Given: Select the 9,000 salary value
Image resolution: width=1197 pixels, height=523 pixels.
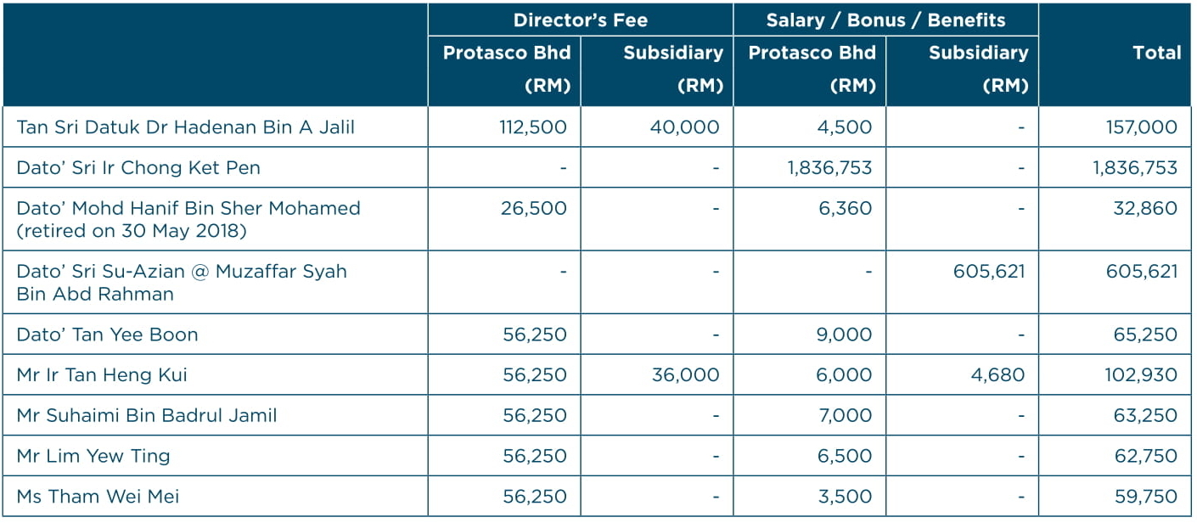Looking at the screenshot, I should (x=844, y=335).
